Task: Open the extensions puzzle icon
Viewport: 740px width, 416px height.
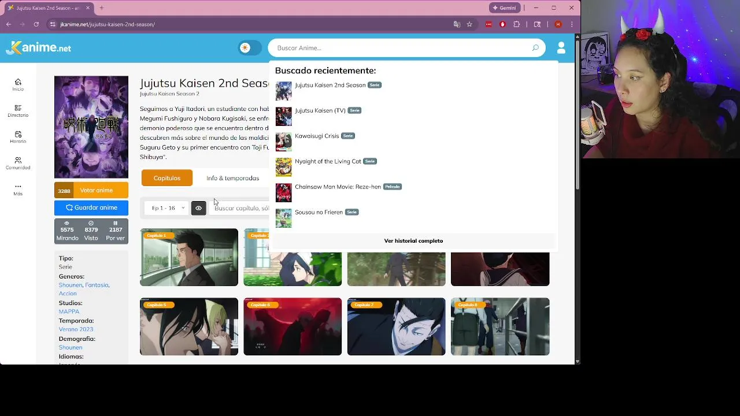Action: point(517,24)
